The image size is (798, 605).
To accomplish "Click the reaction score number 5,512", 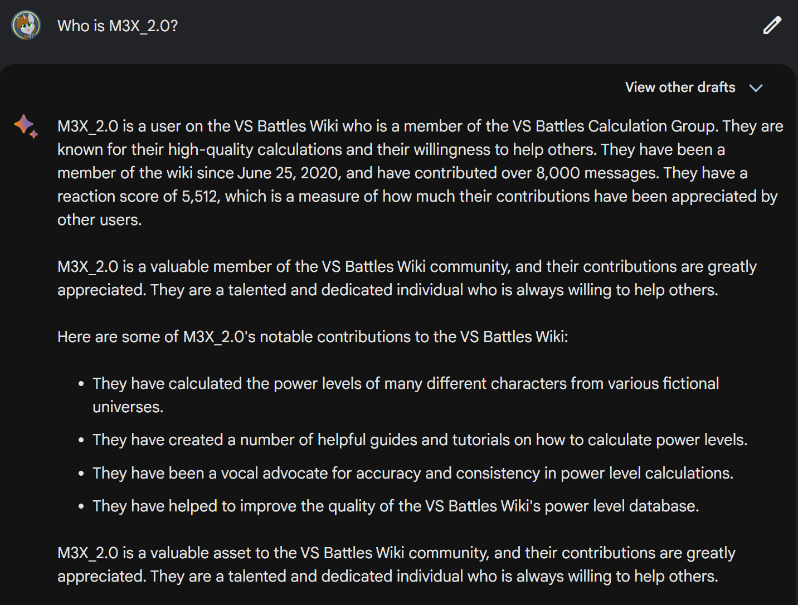I will point(199,196).
